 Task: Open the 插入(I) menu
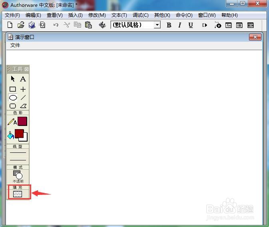(x=75, y=15)
